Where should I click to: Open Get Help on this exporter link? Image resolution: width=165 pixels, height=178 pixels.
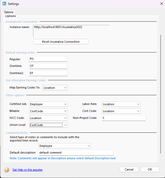pyautogui.click(x=27, y=170)
